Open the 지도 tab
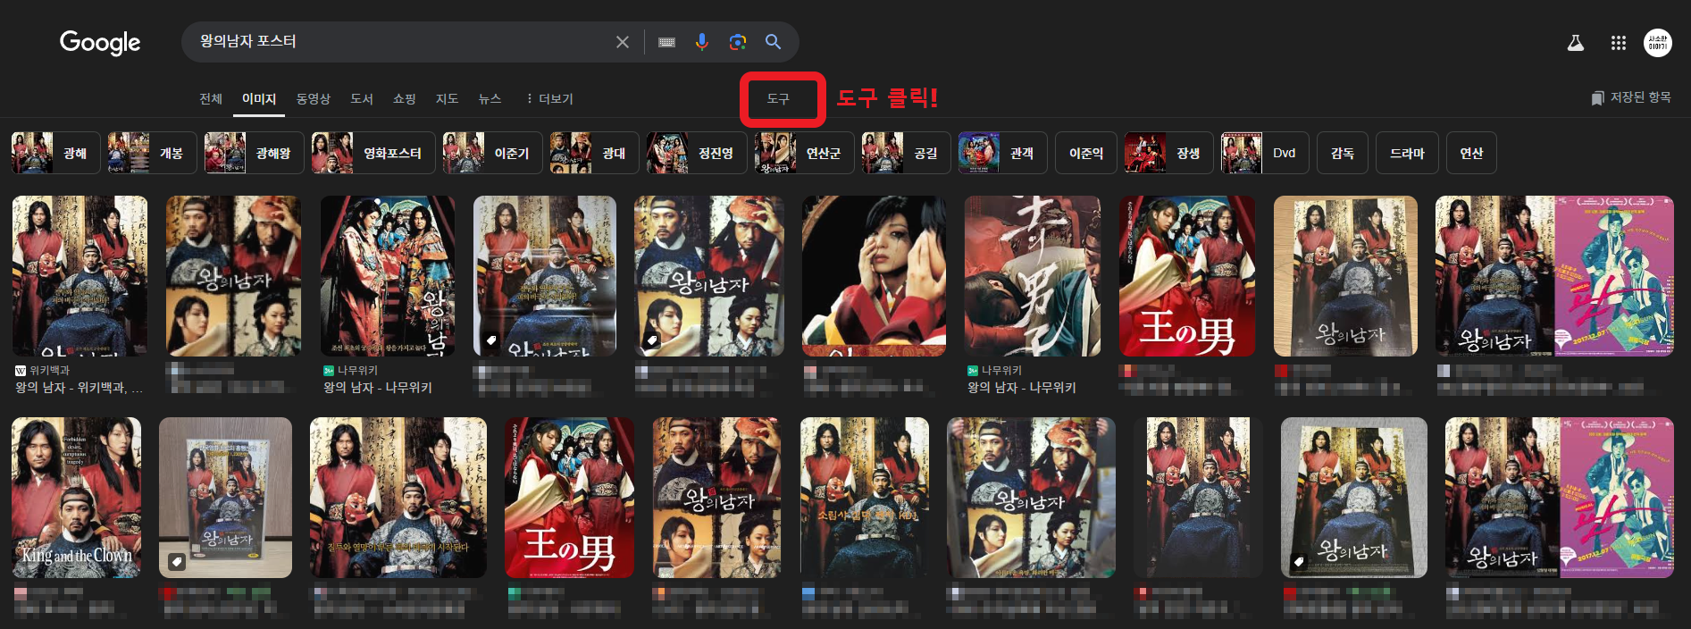The height and width of the screenshot is (629, 1691). pos(448,98)
